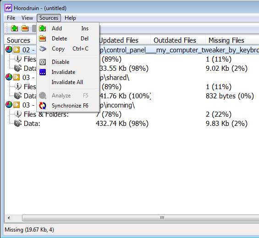Click info icon beside Files & Folders
The width and height of the screenshot is (259, 238).
pyautogui.click(x=18, y=114)
